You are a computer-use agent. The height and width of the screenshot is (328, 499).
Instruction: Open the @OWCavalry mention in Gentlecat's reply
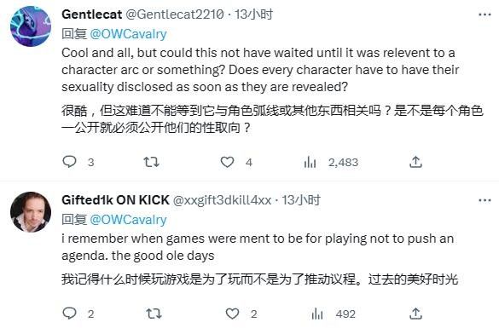(x=128, y=34)
